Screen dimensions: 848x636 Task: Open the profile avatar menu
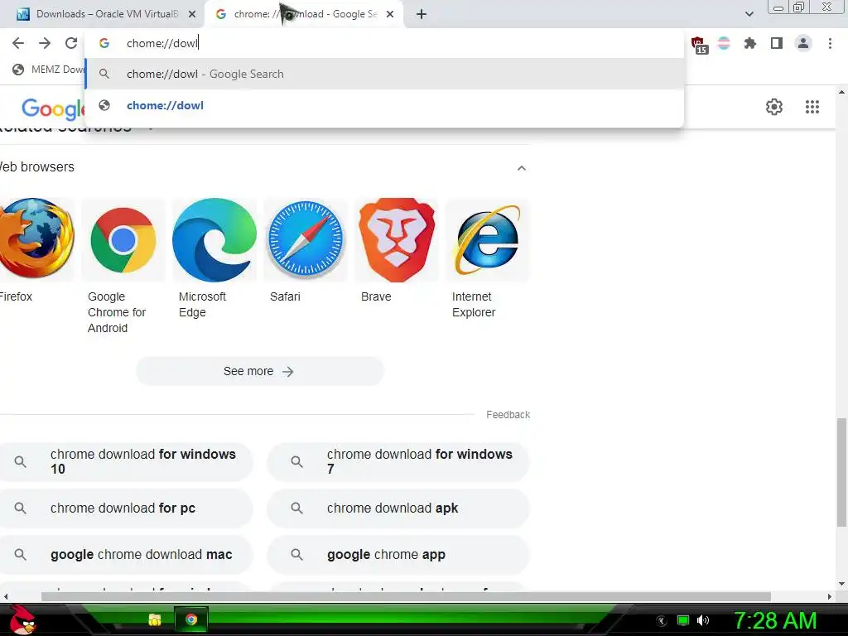tap(803, 43)
